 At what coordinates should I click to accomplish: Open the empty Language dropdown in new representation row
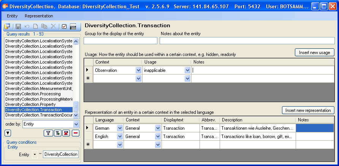click(120, 145)
